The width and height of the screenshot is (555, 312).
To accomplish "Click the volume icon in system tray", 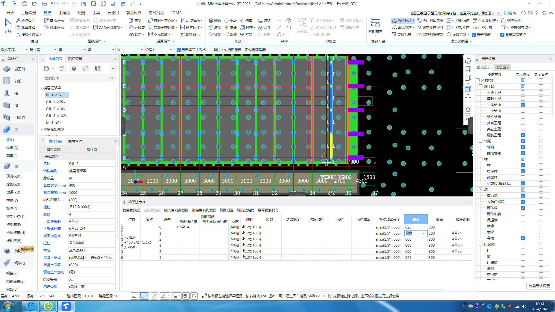I will coord(524,306).
